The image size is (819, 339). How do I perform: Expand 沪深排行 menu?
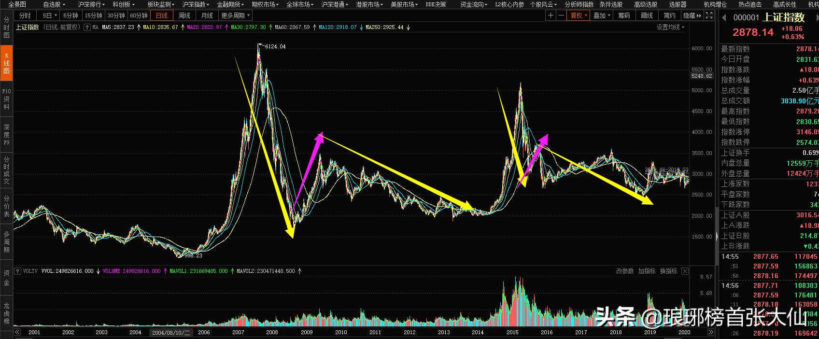(x=91, y=4)
